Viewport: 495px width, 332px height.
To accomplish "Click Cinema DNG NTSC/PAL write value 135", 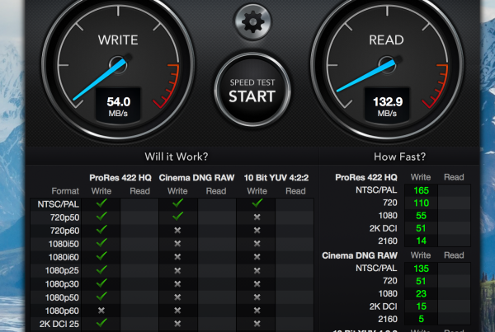I will tap(421, 269).
